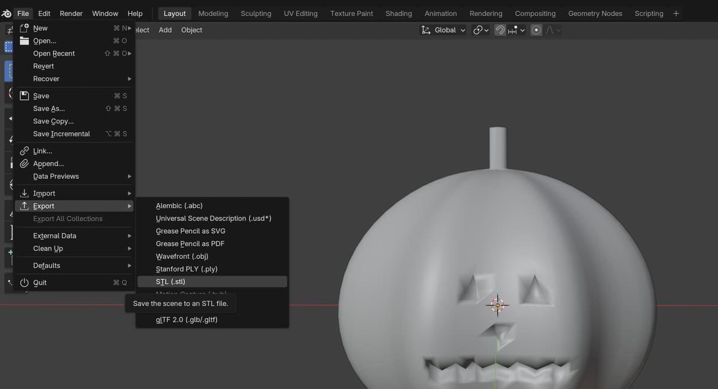Click the 3D cursor in the viewport
This screenshot has width=718, height=389.
[497, 305]
